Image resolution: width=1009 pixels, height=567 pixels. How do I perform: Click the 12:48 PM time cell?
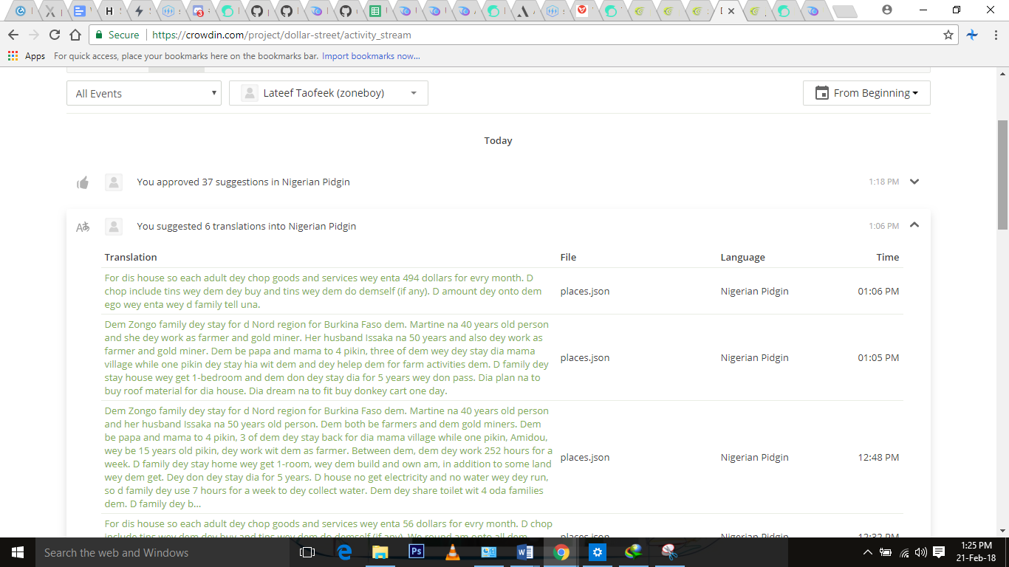tap(878, 458)
